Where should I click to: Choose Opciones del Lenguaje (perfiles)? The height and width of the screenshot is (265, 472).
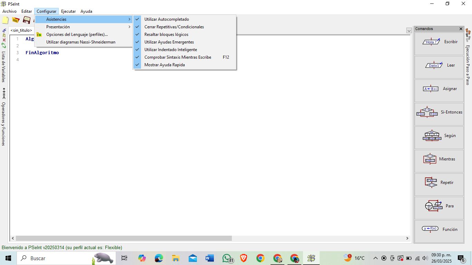(77, 35)
